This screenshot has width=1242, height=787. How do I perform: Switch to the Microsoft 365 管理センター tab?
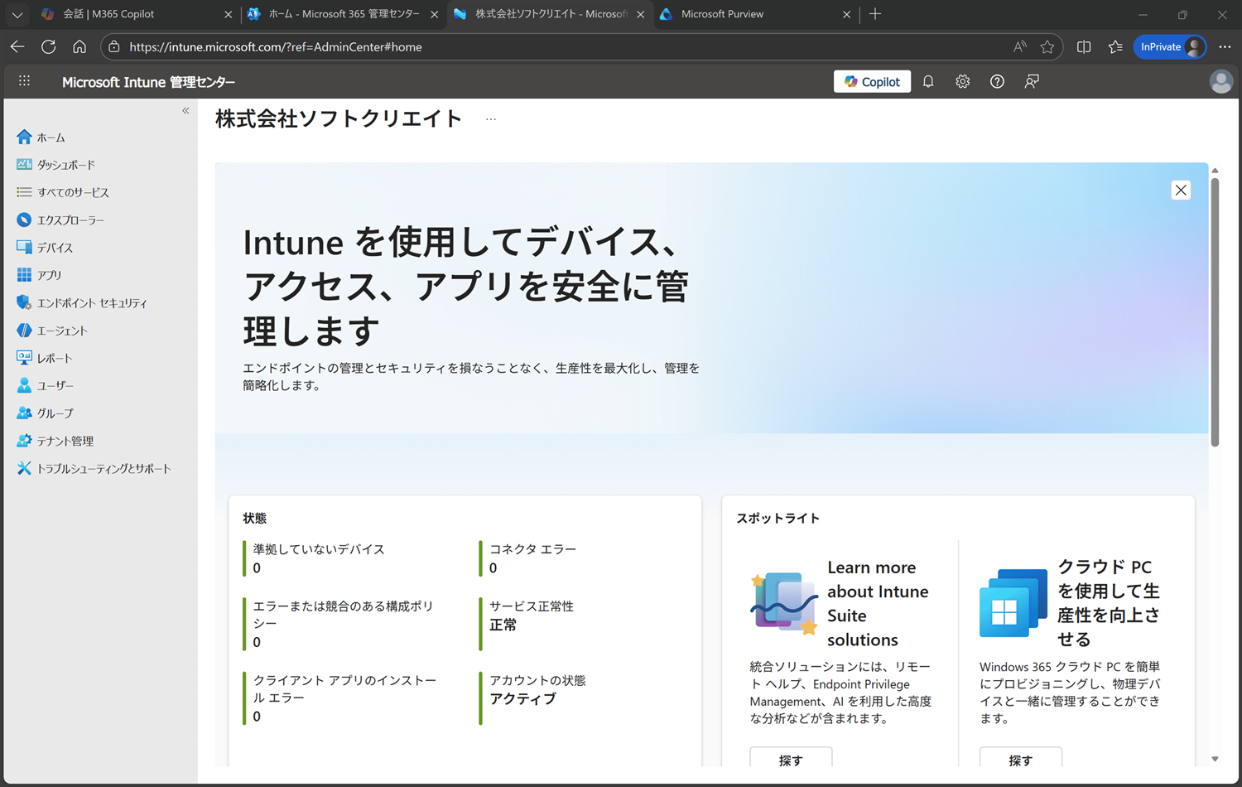pyautogui.click(x=343, y=14)
